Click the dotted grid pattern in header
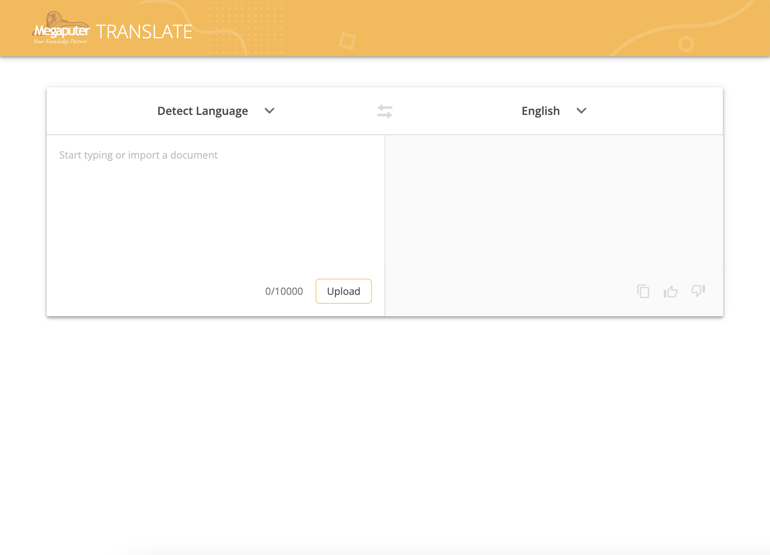The height and width of the screenshot is (555, 770). click(x=245, y=27)
